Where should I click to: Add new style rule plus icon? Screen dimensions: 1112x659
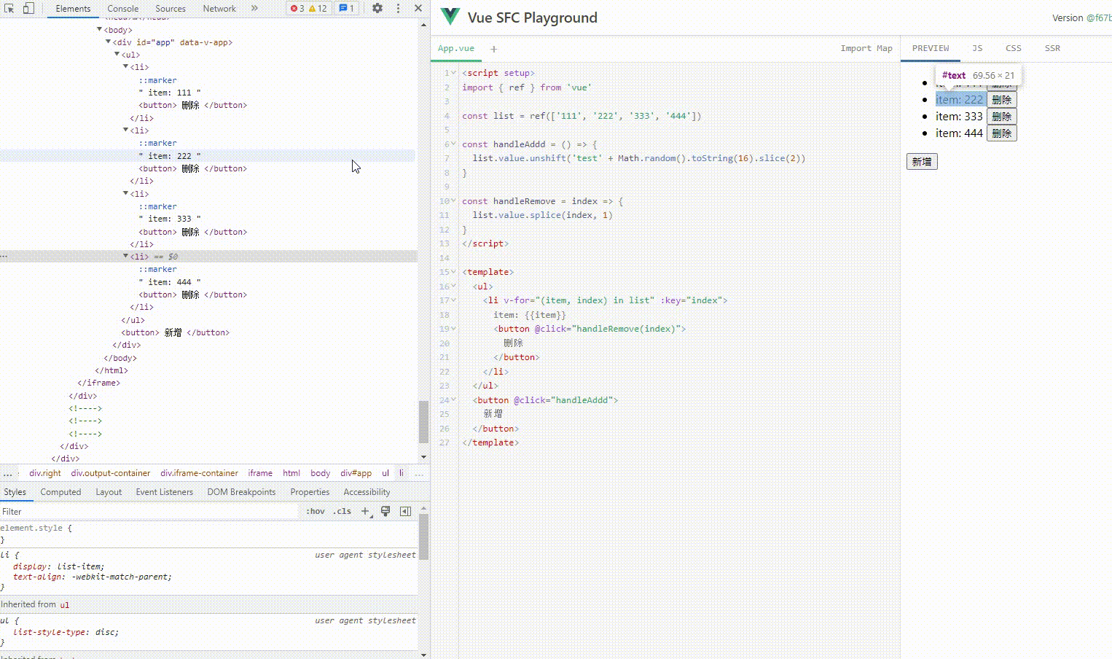coord(366,511)
